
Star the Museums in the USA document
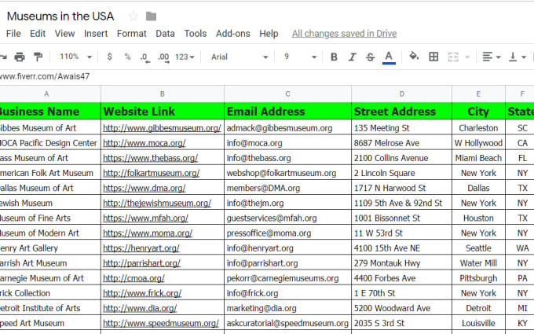[133, 16]
